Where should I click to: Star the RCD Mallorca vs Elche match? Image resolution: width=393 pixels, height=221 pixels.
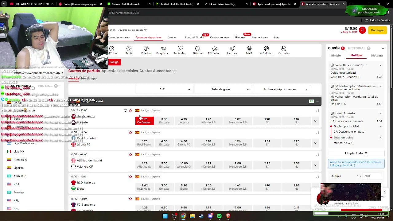click(130, 177)
